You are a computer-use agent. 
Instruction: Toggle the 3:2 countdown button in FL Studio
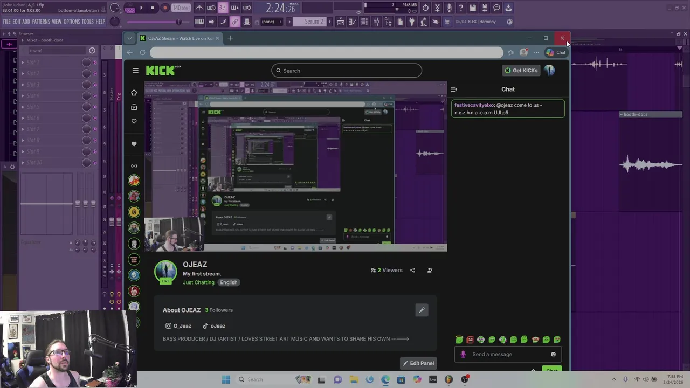click(223, 8)
